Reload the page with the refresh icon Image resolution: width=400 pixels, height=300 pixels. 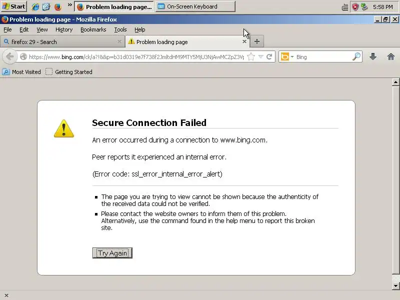click(x=269, y=56)
